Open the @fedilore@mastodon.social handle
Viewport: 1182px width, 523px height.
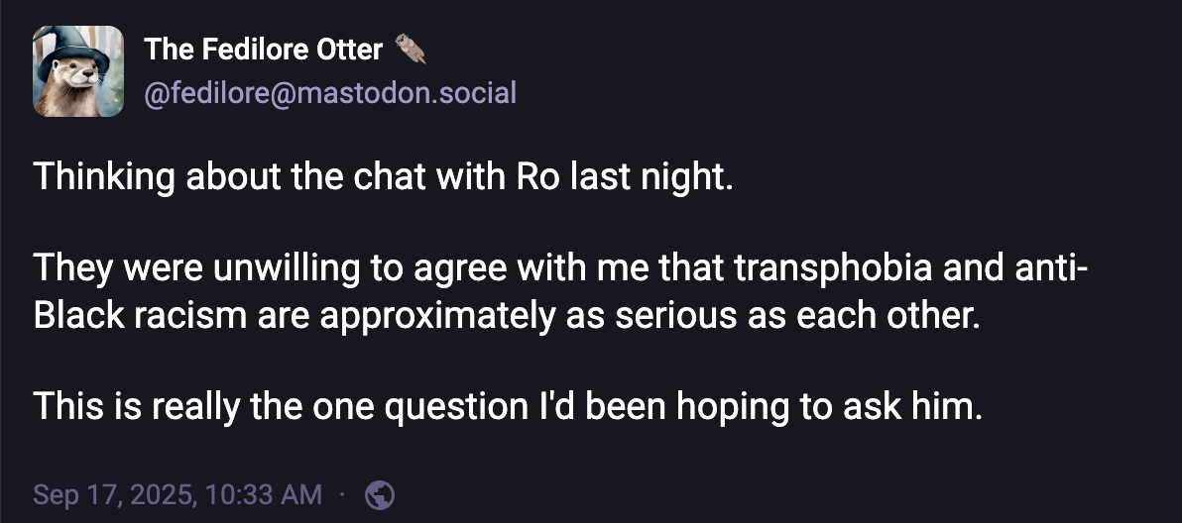pos(330,93)
